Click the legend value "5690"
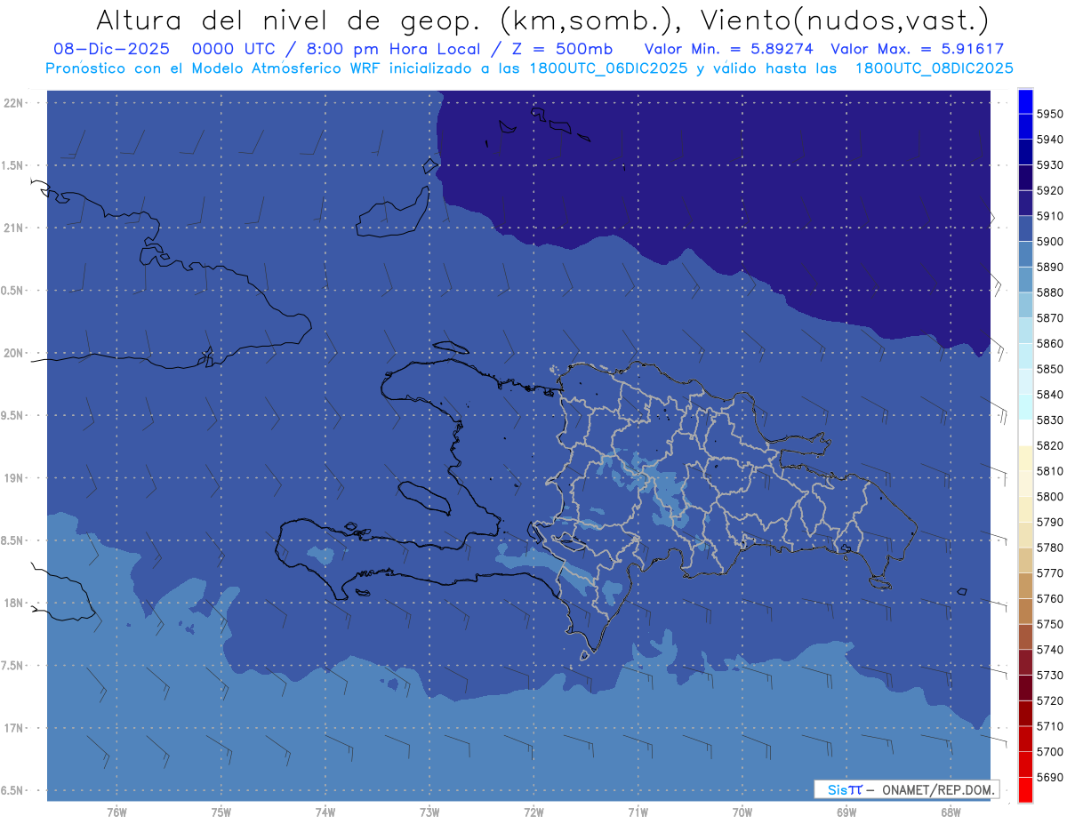 tap(1049, 777)
